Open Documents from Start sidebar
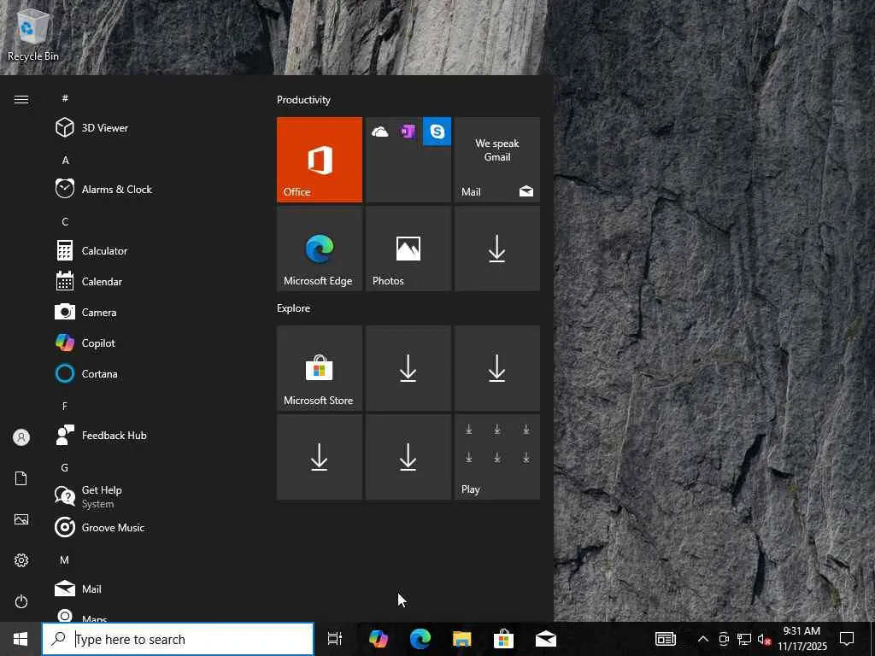The height and width of the screenshot is (656, 875). 21,478
